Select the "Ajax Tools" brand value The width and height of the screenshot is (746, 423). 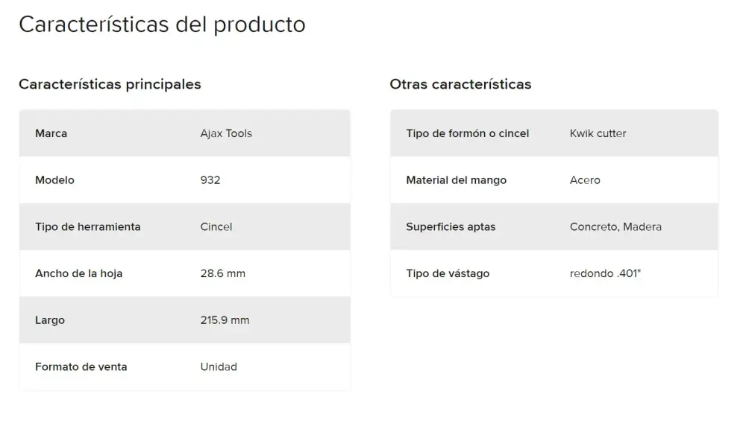pyautogui.click(x=226, y=133)
